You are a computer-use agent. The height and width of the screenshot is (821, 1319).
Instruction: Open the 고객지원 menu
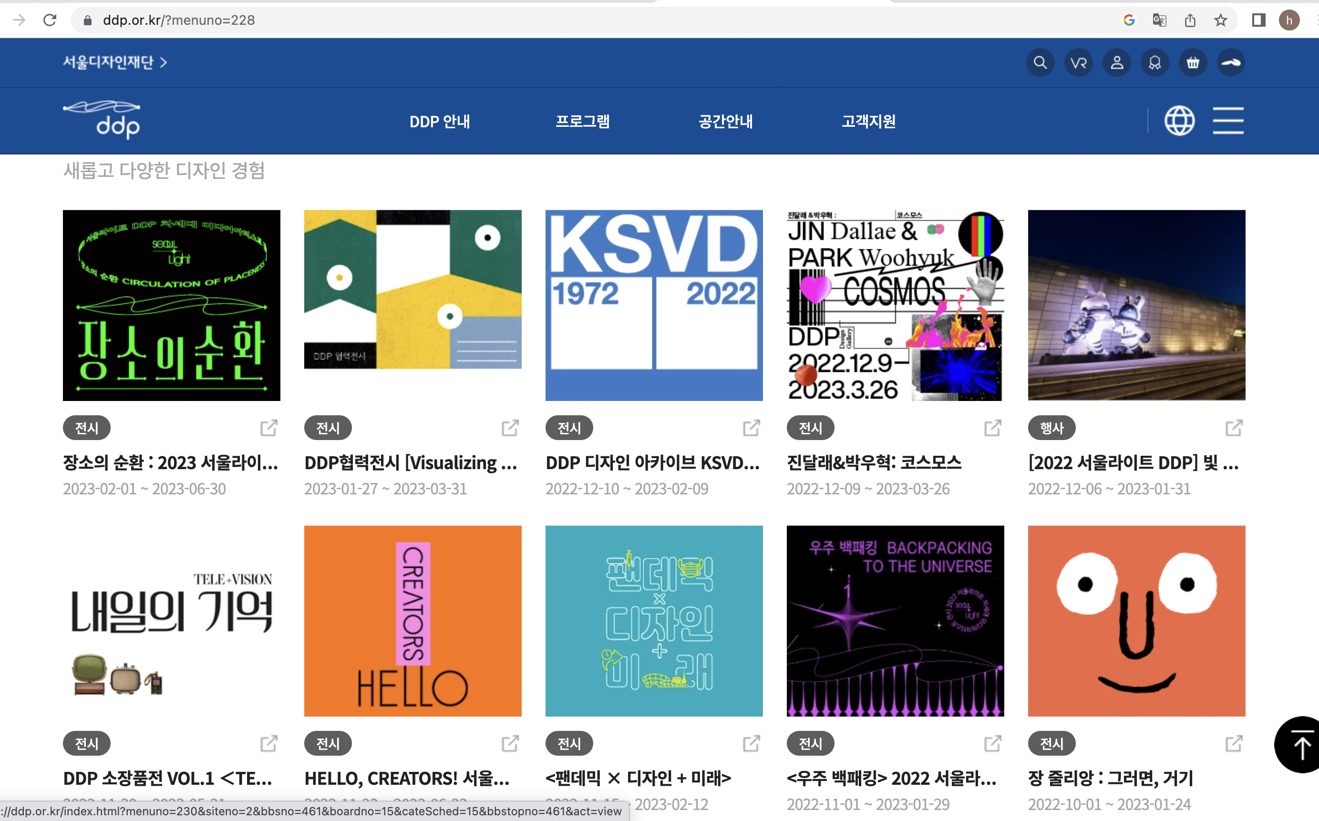coord(868,121)
